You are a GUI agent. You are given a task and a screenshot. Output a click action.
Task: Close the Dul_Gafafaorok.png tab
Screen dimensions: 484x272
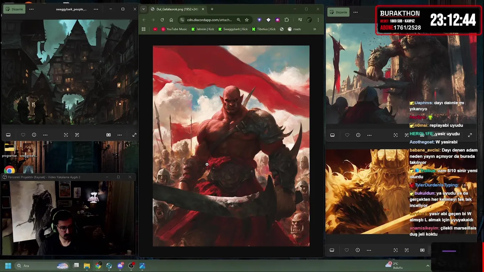tap(203, 9)
